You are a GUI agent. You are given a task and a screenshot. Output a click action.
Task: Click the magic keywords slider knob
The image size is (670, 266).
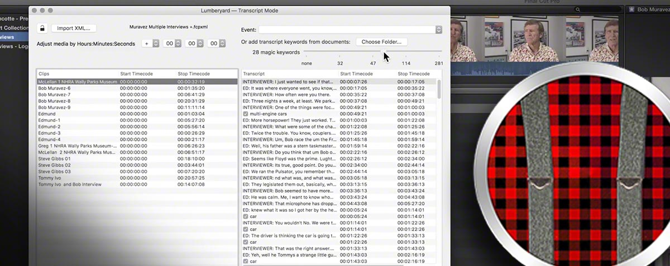383,52
